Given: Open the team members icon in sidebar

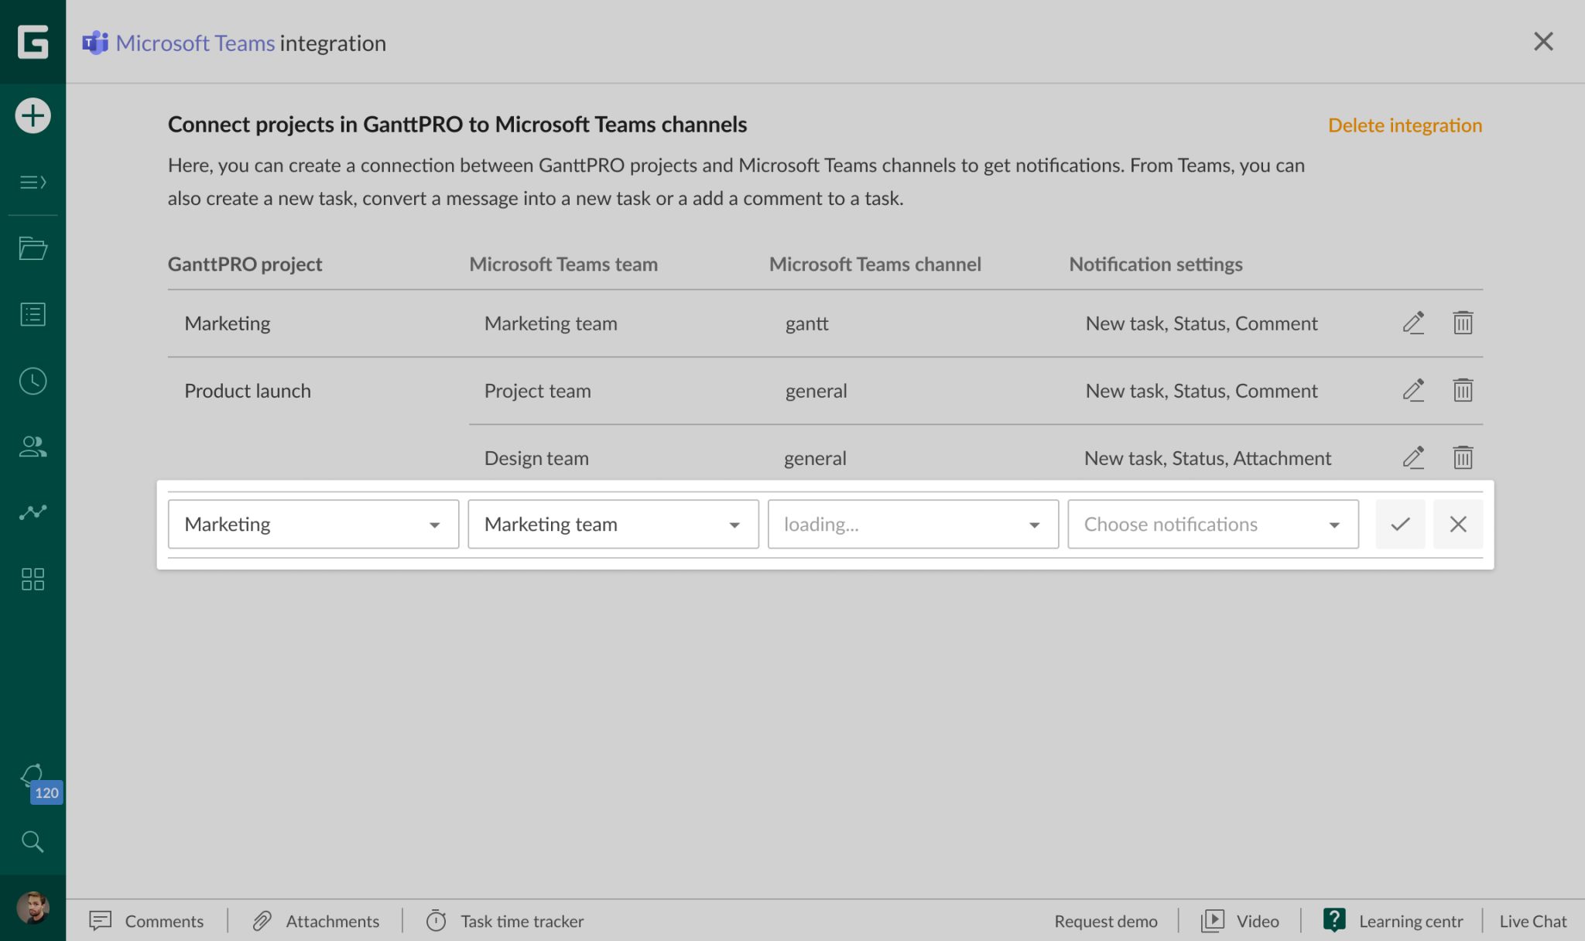Looking at the screenshot, I should pyautogui.click(x=32, y=447).
